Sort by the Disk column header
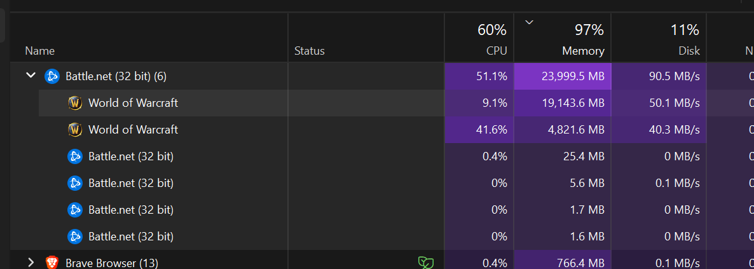754x269 pixels. click(x=659, y=39)
